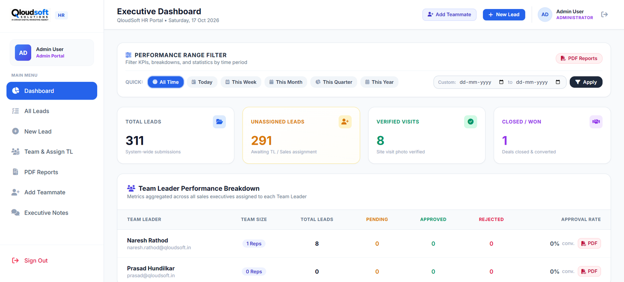Click the Admin Portal label in sidebar
This screenshot has width=624, height=282.
(50, 56)
